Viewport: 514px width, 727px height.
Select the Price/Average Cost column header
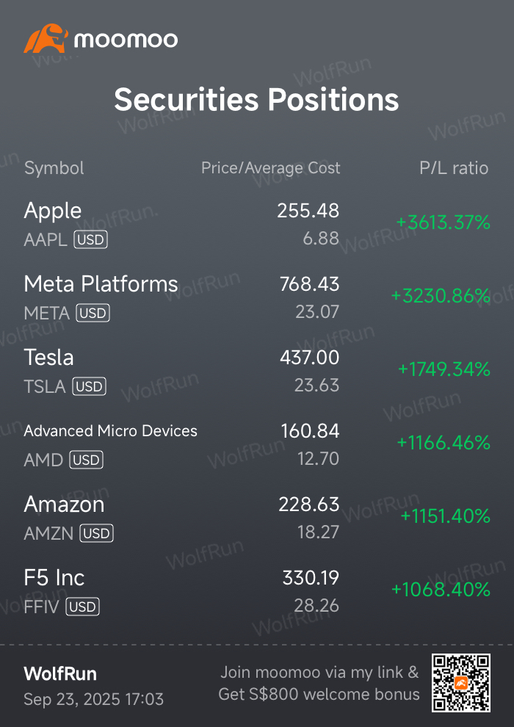click(271, 168)
